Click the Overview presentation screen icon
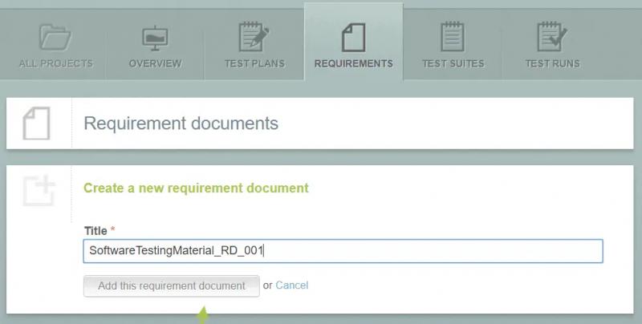The height and width of the screenshot is (324, 642). pyautogui.click(x=155, y=38)
